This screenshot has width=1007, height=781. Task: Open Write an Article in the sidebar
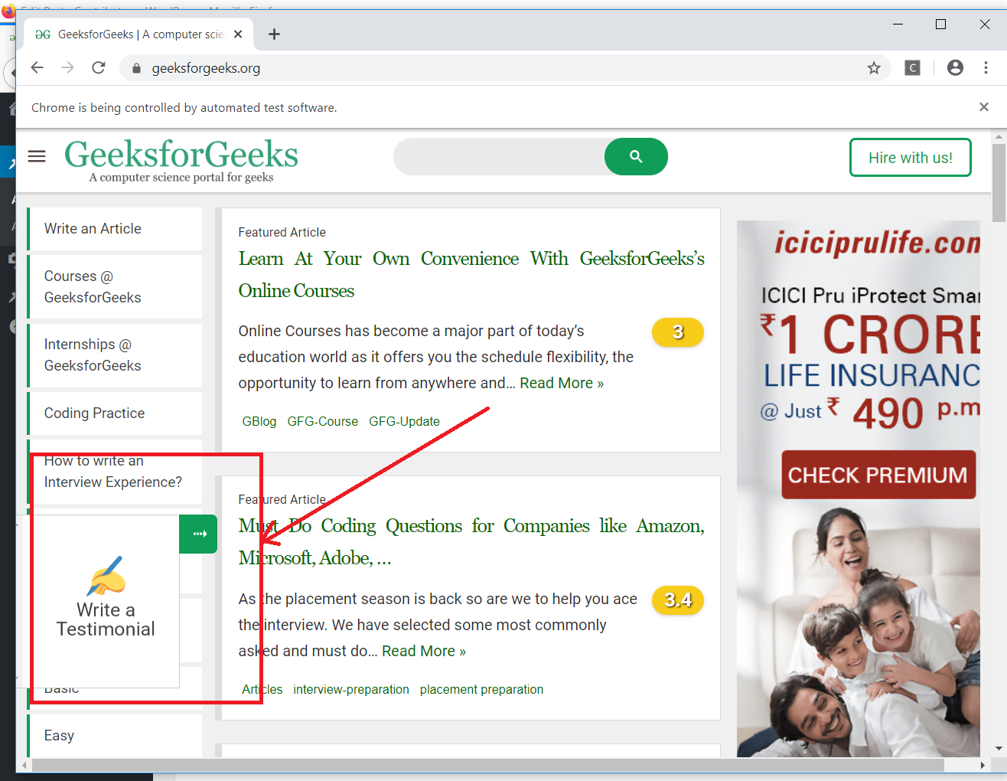click(115, 229)
